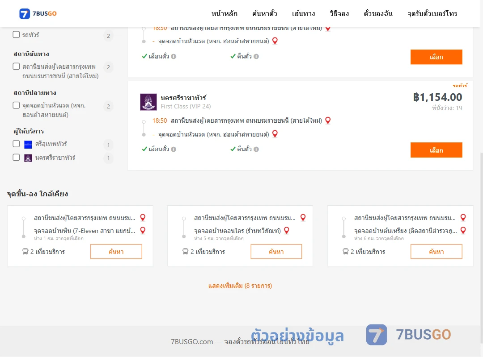The image size is (483, 357).
Task: Open destination map pin in จุดจอดบ้านหิน card
Action: (143, 230)
